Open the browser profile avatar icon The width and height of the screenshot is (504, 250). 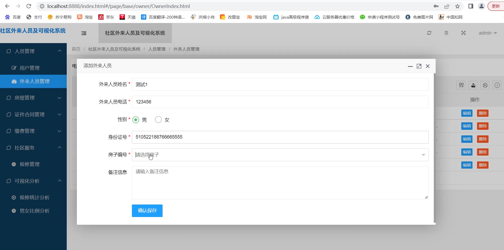(x=481, y=6)
